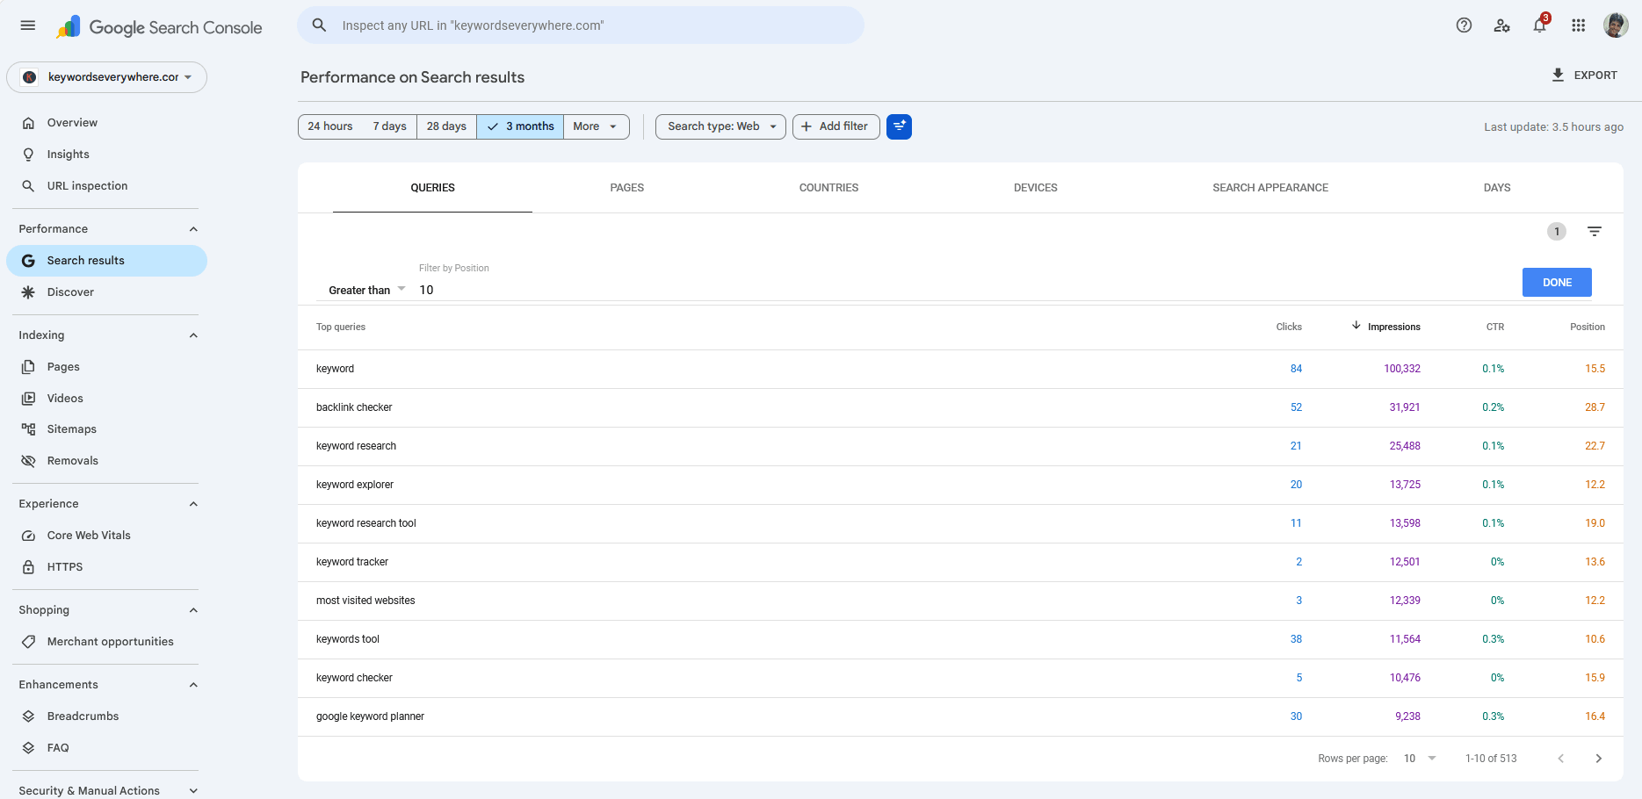Screen dimensions: 1642x799
Task: Go to the next results page arrow
Action: [x=1599, y=759]
